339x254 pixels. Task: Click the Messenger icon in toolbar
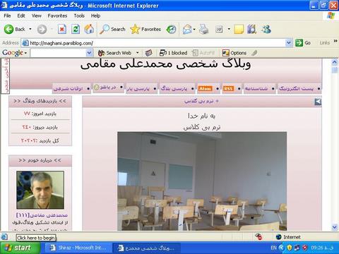[266, 29]
